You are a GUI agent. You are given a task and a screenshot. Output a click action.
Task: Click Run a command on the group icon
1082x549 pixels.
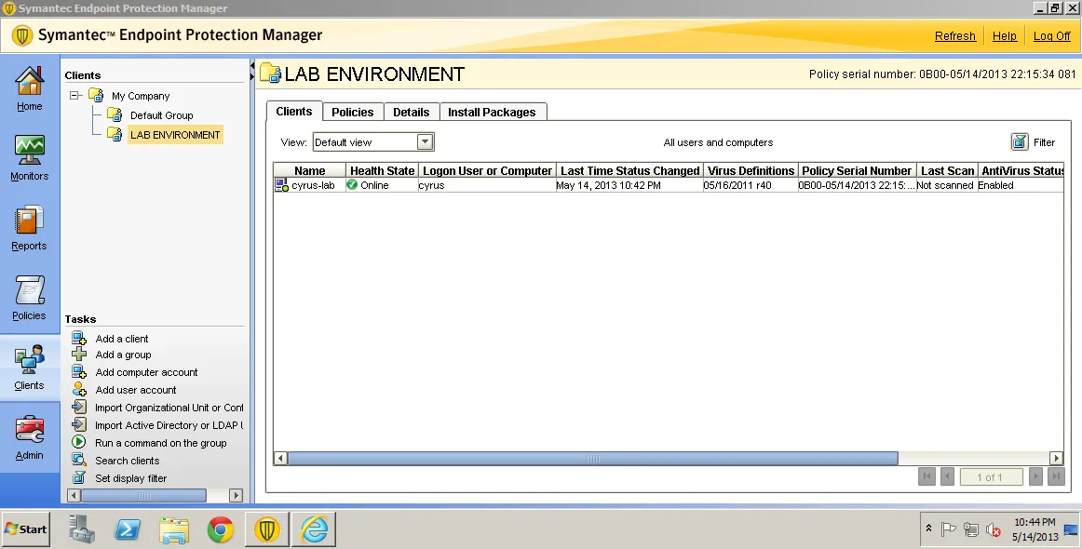[x=79, y=443]
